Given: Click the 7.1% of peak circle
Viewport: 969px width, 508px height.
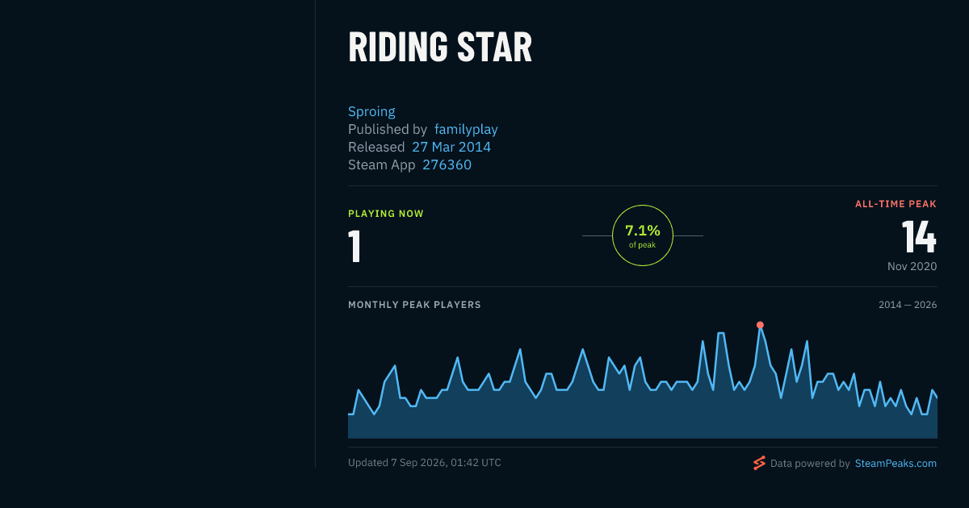Looking at the screenshot, I should [x=643, y=235].
